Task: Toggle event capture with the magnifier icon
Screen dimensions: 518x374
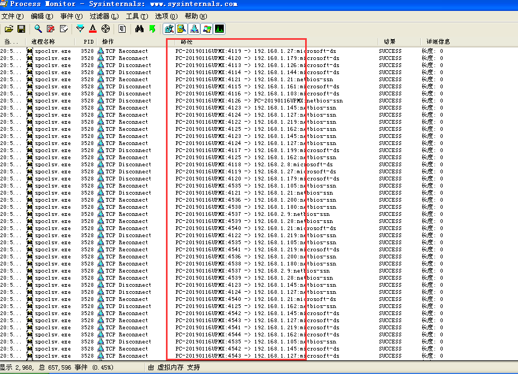Action: click(38, 29)
